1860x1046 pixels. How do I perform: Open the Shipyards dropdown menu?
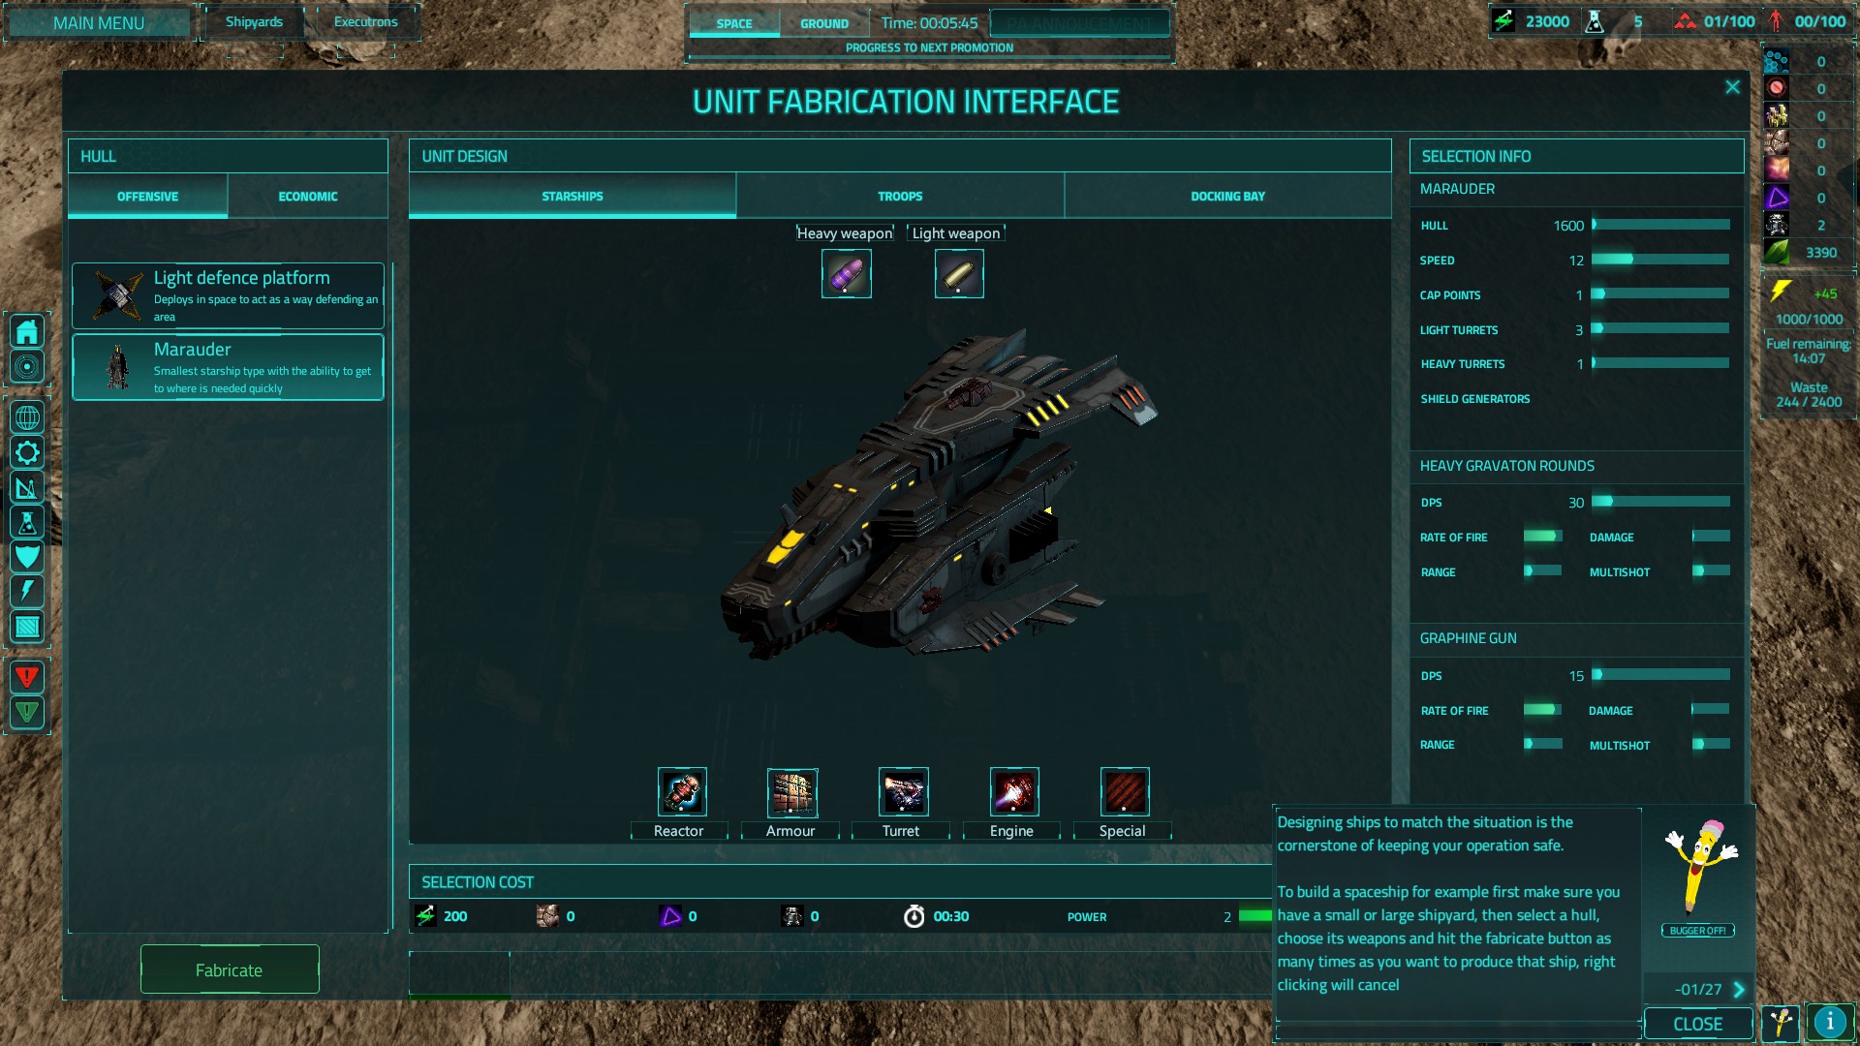click(x=254, y=21)
